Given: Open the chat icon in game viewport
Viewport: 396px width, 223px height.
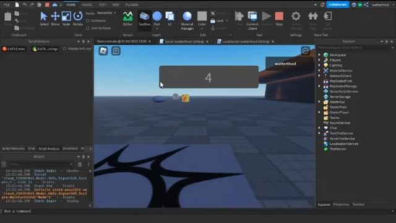Looking at the screenshot, I should (116, 51).
